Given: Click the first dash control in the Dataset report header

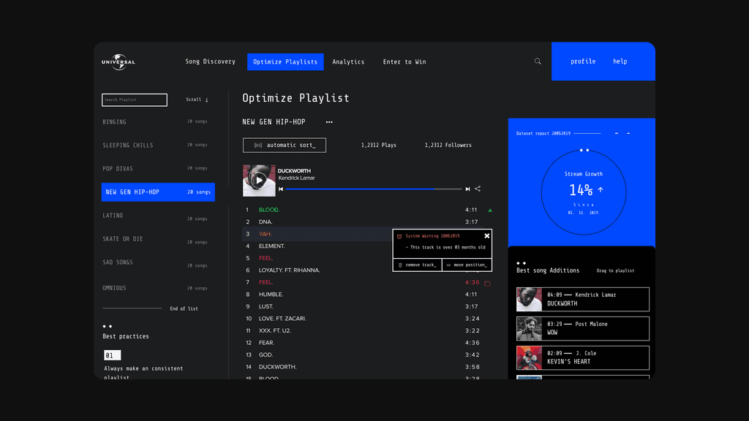Looking at the screenshot, I should click(617, 134).
